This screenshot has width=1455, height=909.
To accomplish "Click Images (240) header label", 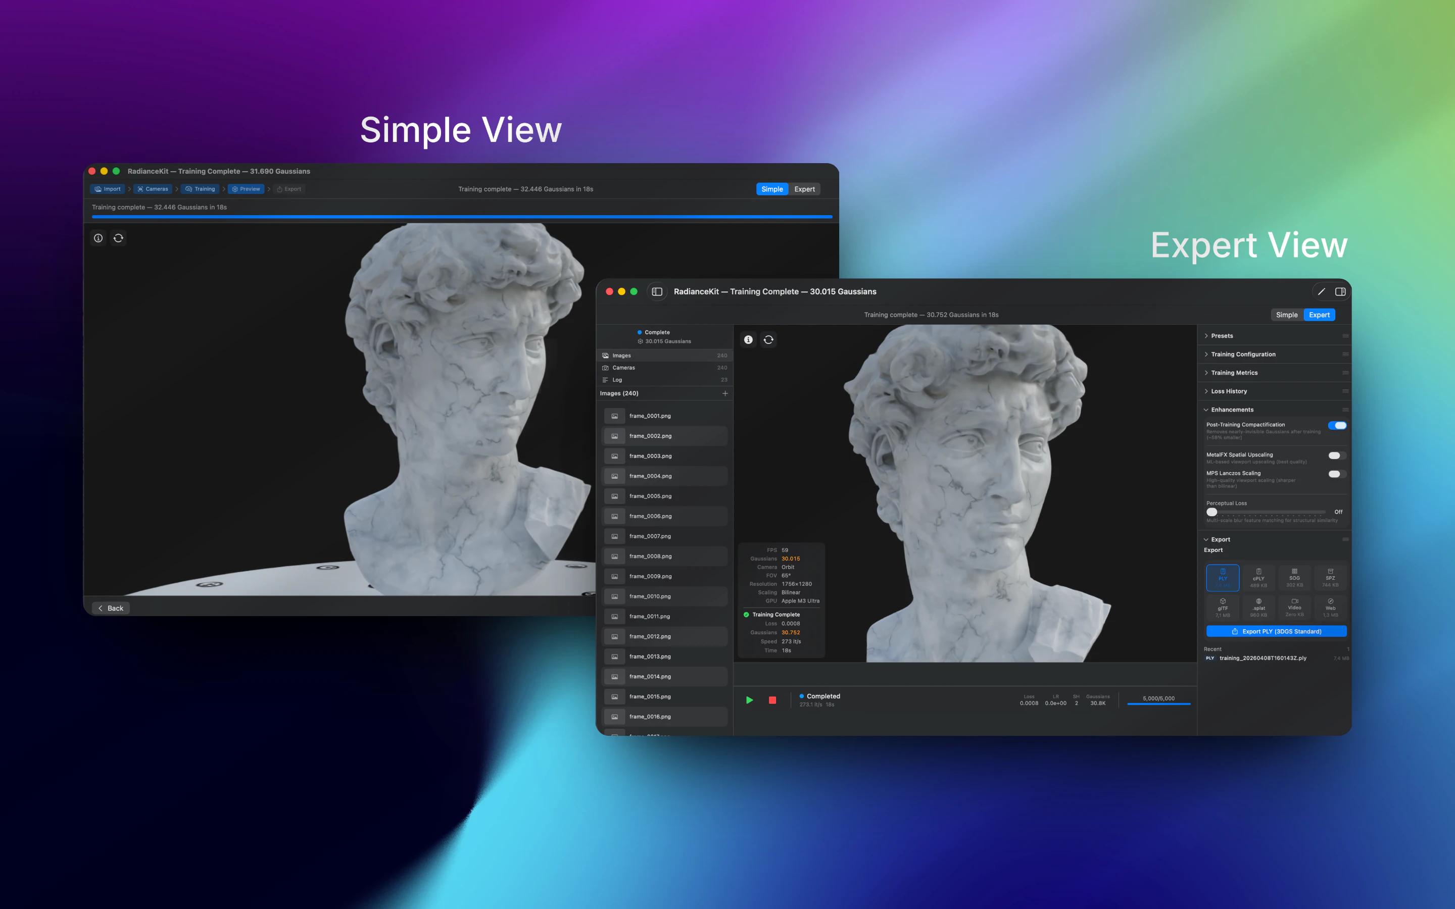I will pyautogui.click(x=619, y=393).
